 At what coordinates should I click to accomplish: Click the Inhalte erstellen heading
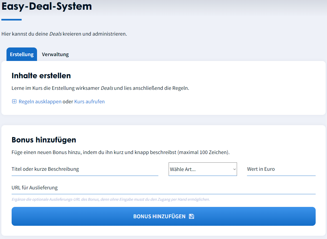coord(41,76)
